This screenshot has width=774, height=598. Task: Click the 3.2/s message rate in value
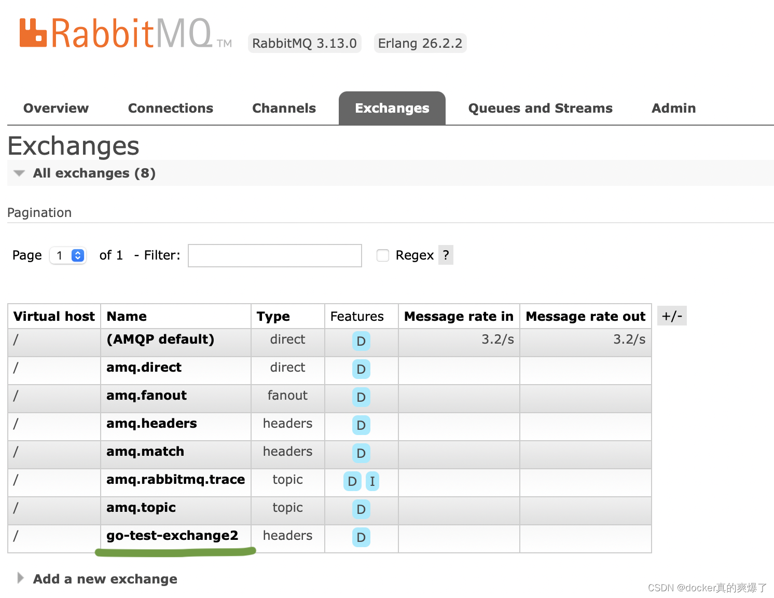coord(497,339)
